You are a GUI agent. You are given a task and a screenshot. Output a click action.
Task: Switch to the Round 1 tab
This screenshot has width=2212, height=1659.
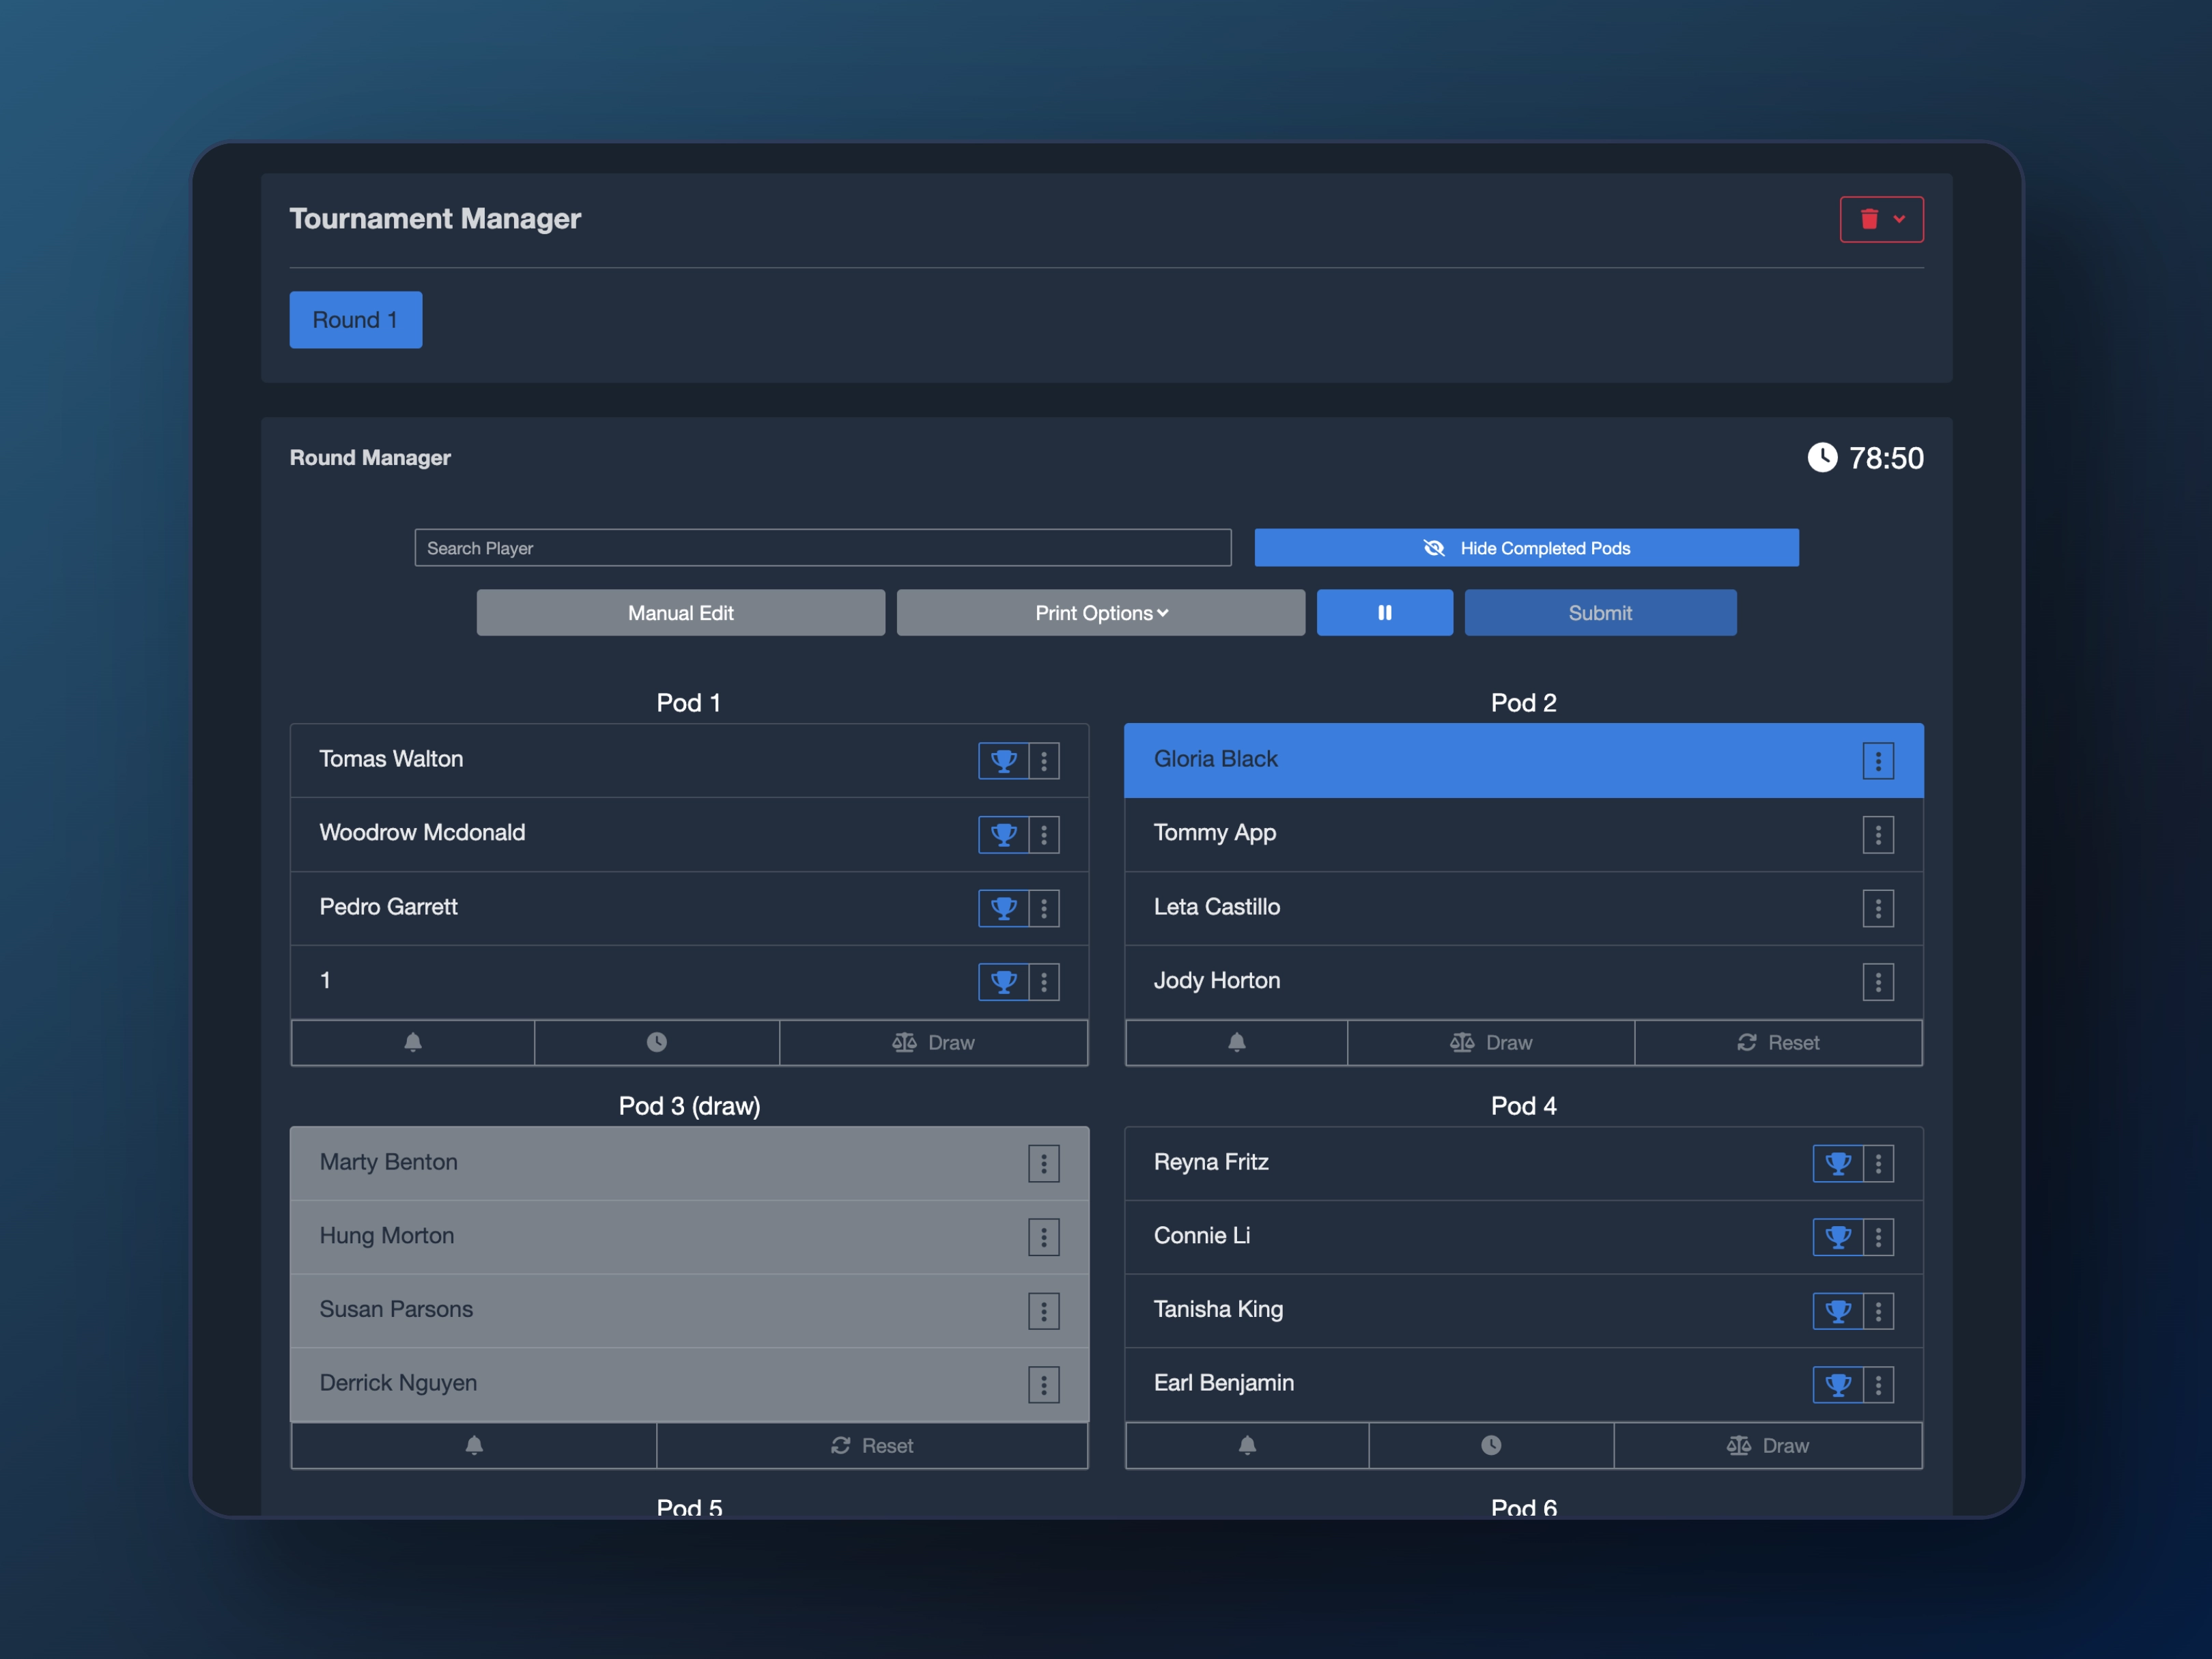click(355, 320)
